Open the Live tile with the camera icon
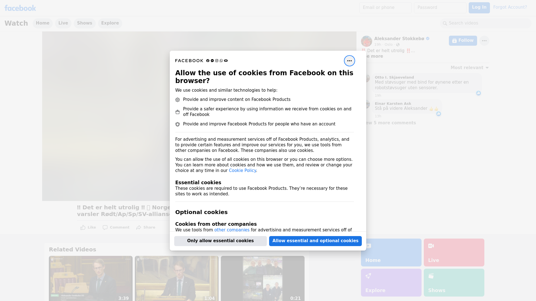This screenshot has height=301, width=536. point(454,253)
